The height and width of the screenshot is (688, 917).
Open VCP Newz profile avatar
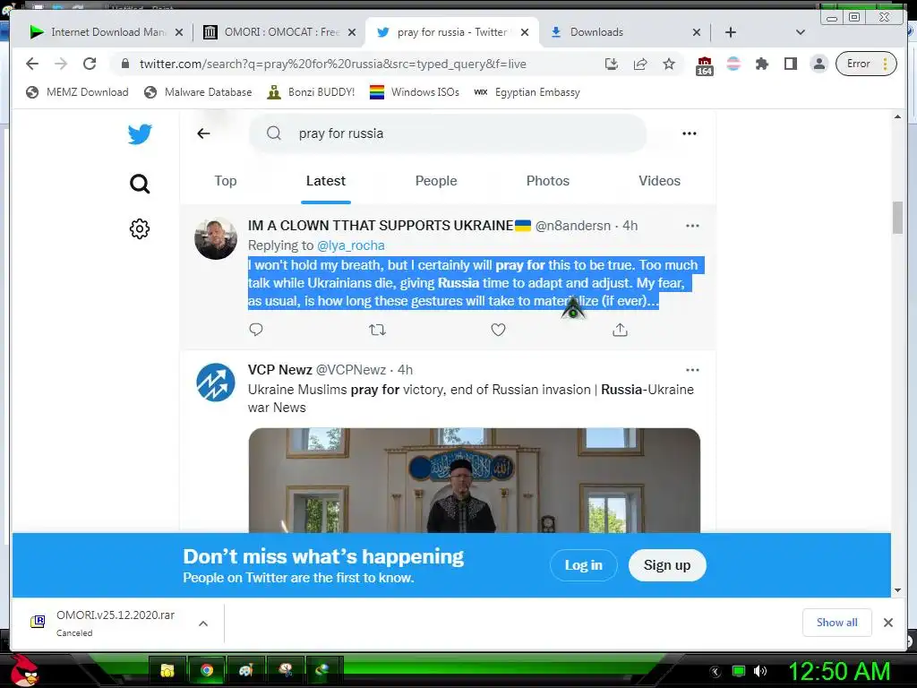click(216, 383)
